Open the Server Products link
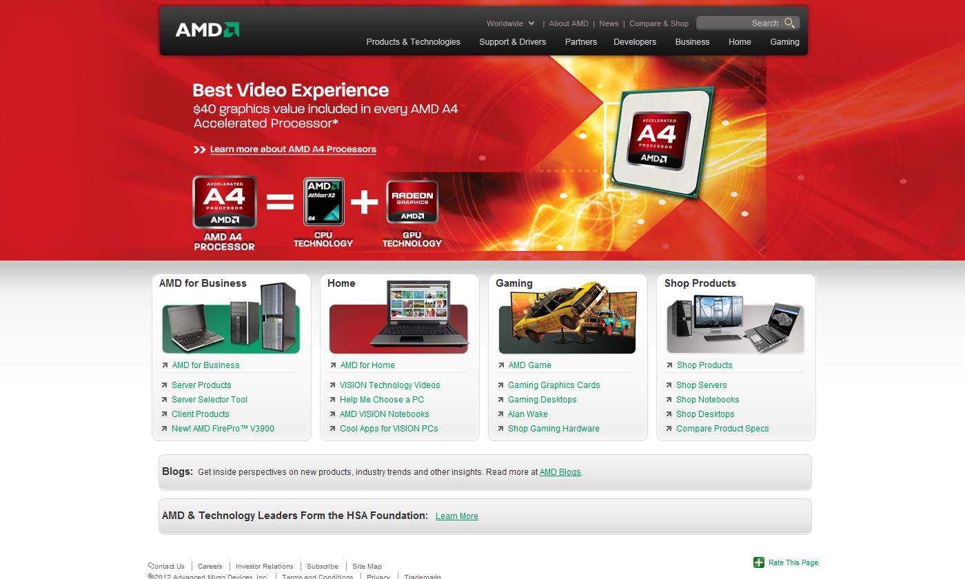This screenshot has height=579, width=965. (201, 385)
